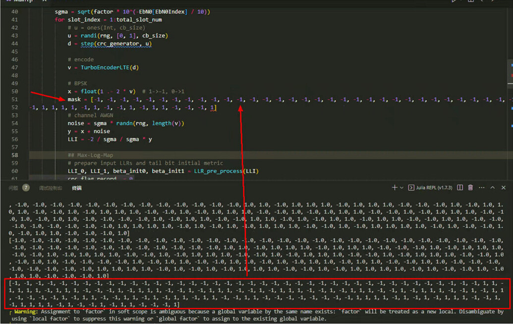Click the 'mask' variable on line 51

[74, 99]
